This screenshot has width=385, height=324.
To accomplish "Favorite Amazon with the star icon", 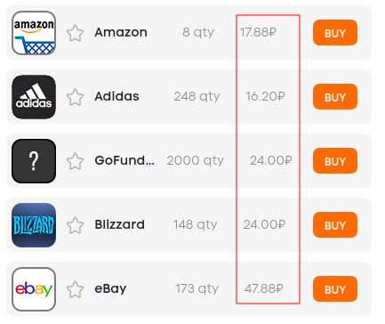I will coord(75,33).
